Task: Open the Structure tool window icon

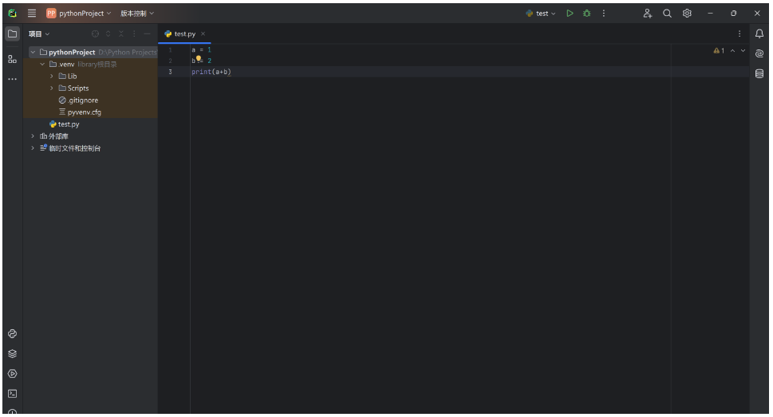Action: [12, 59]
